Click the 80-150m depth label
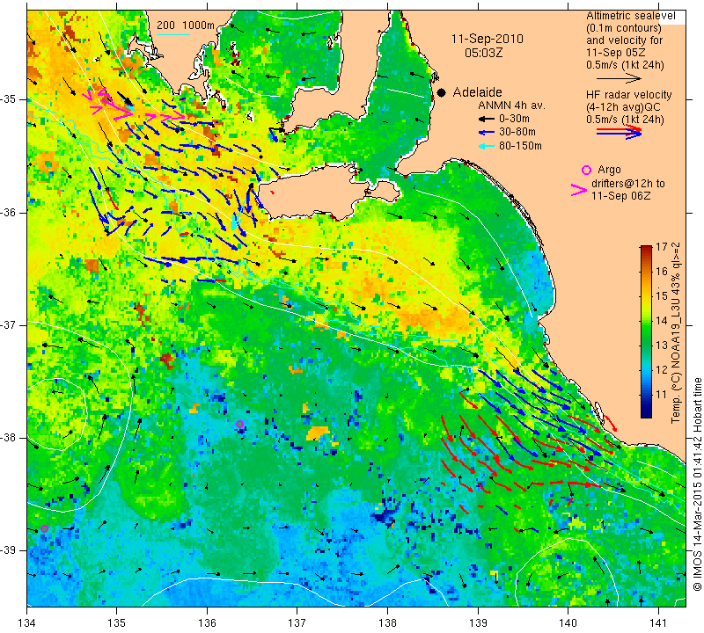 point(520,145)
